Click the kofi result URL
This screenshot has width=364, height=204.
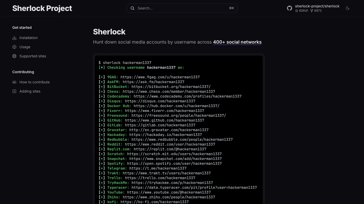pyautogui.click(x=154, y=202)
